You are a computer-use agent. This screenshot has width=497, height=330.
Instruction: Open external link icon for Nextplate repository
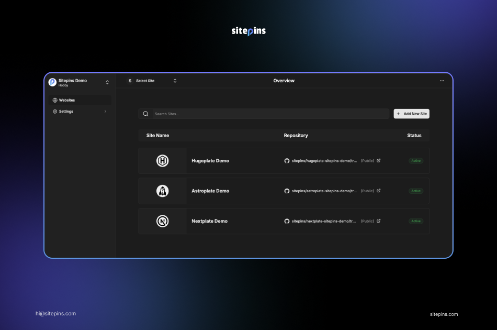379,221
